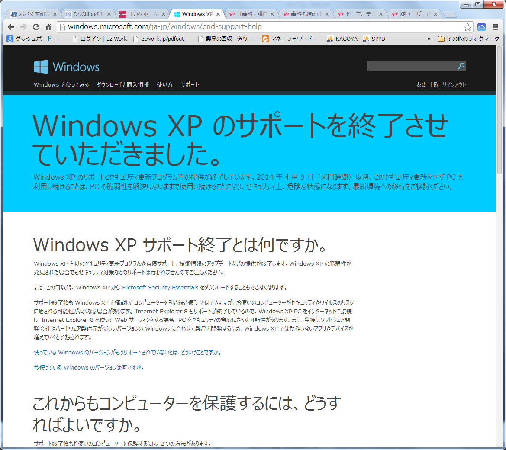
Task: Click the blue cloud extension icon
Action: click(x=481, y=27)
